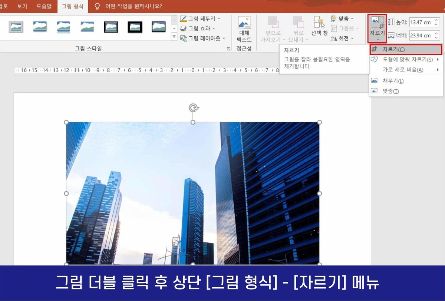
Task: Select the black framed picture style
Action: pos(135,27)
